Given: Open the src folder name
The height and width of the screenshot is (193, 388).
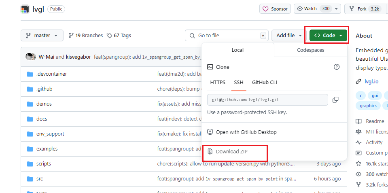Looking at the screenshot, I should click(40, 179).
